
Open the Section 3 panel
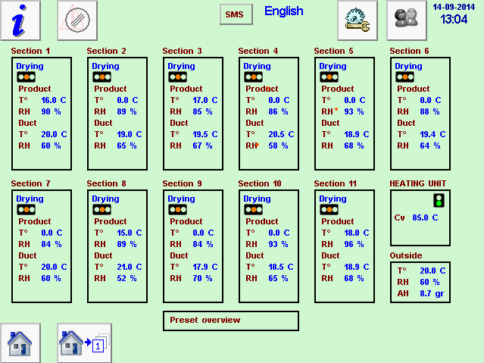pyautogui.click(x=192, y=114)
